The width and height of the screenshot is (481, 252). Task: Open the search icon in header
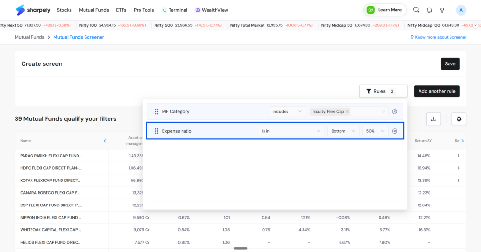[416, 10]
